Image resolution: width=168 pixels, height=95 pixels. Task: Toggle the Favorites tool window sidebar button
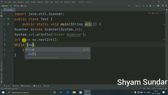pyautogui.click(x=2, y=78)
